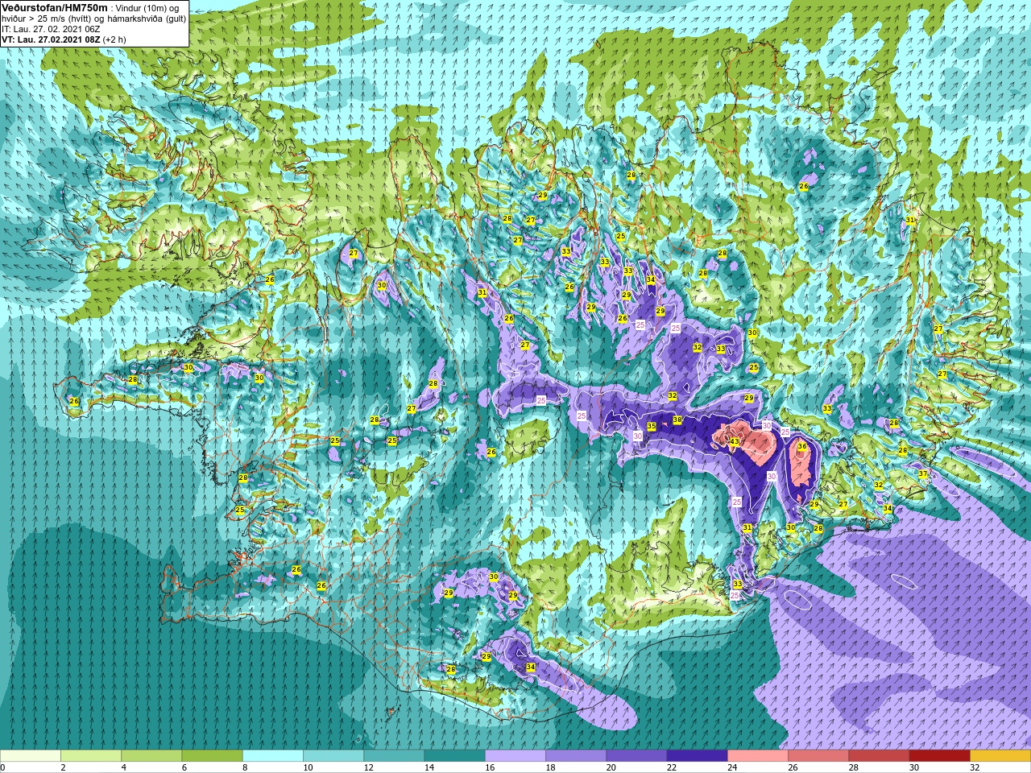Pick the red 28–30 legend swatch
Image resolution: width=1031 pixels, height=773 pixels.
(879, 756)
